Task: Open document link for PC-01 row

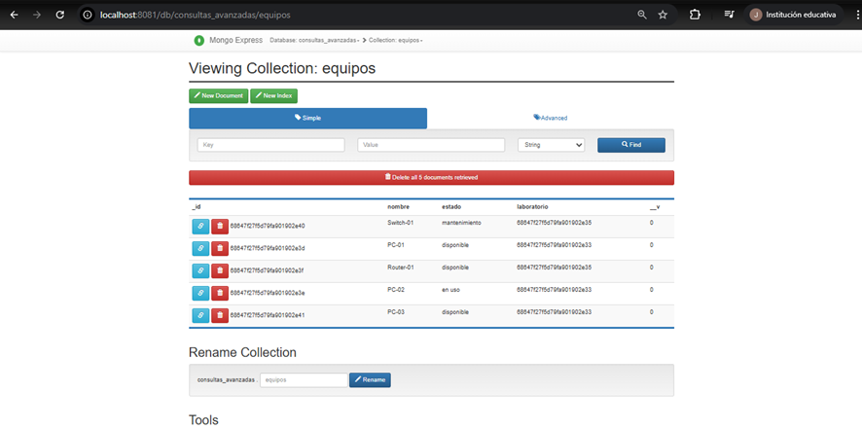Action: tap(200, 249)
